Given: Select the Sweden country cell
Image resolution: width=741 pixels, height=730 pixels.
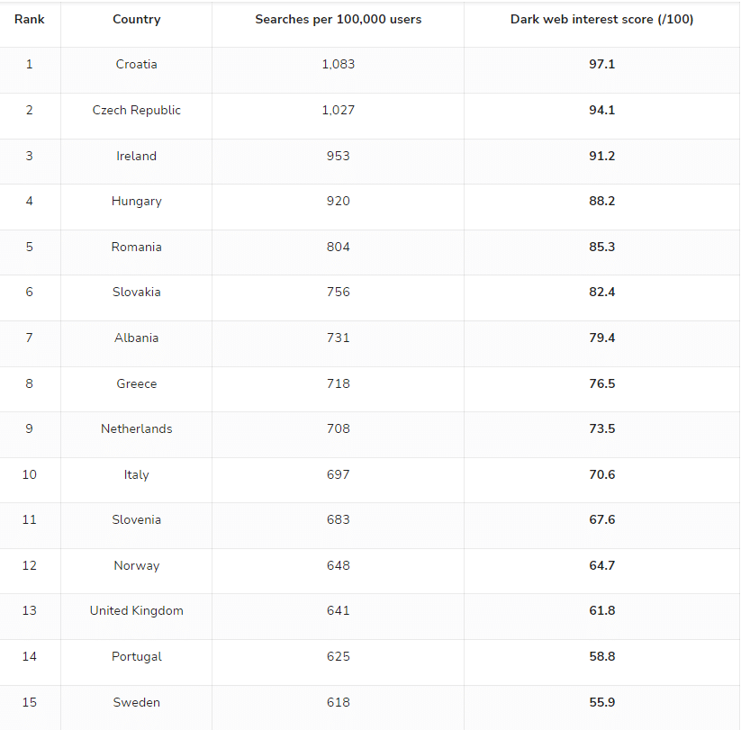Looking at the screenshot, I should (x=137, y=702).
